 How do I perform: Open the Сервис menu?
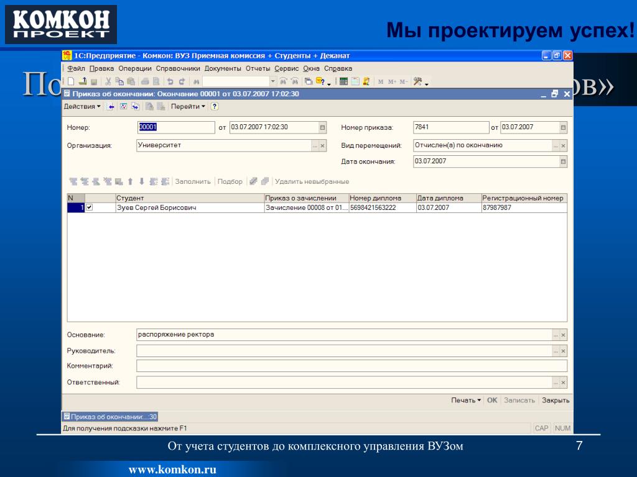[x=286, y=68]
